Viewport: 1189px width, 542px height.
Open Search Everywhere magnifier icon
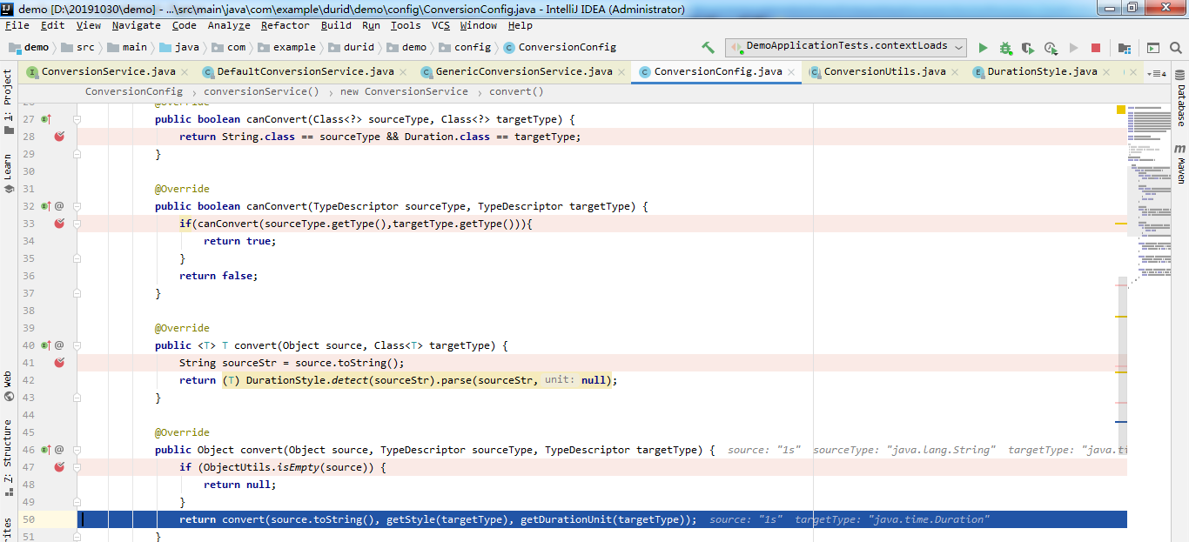click(x=1176, y=48)
